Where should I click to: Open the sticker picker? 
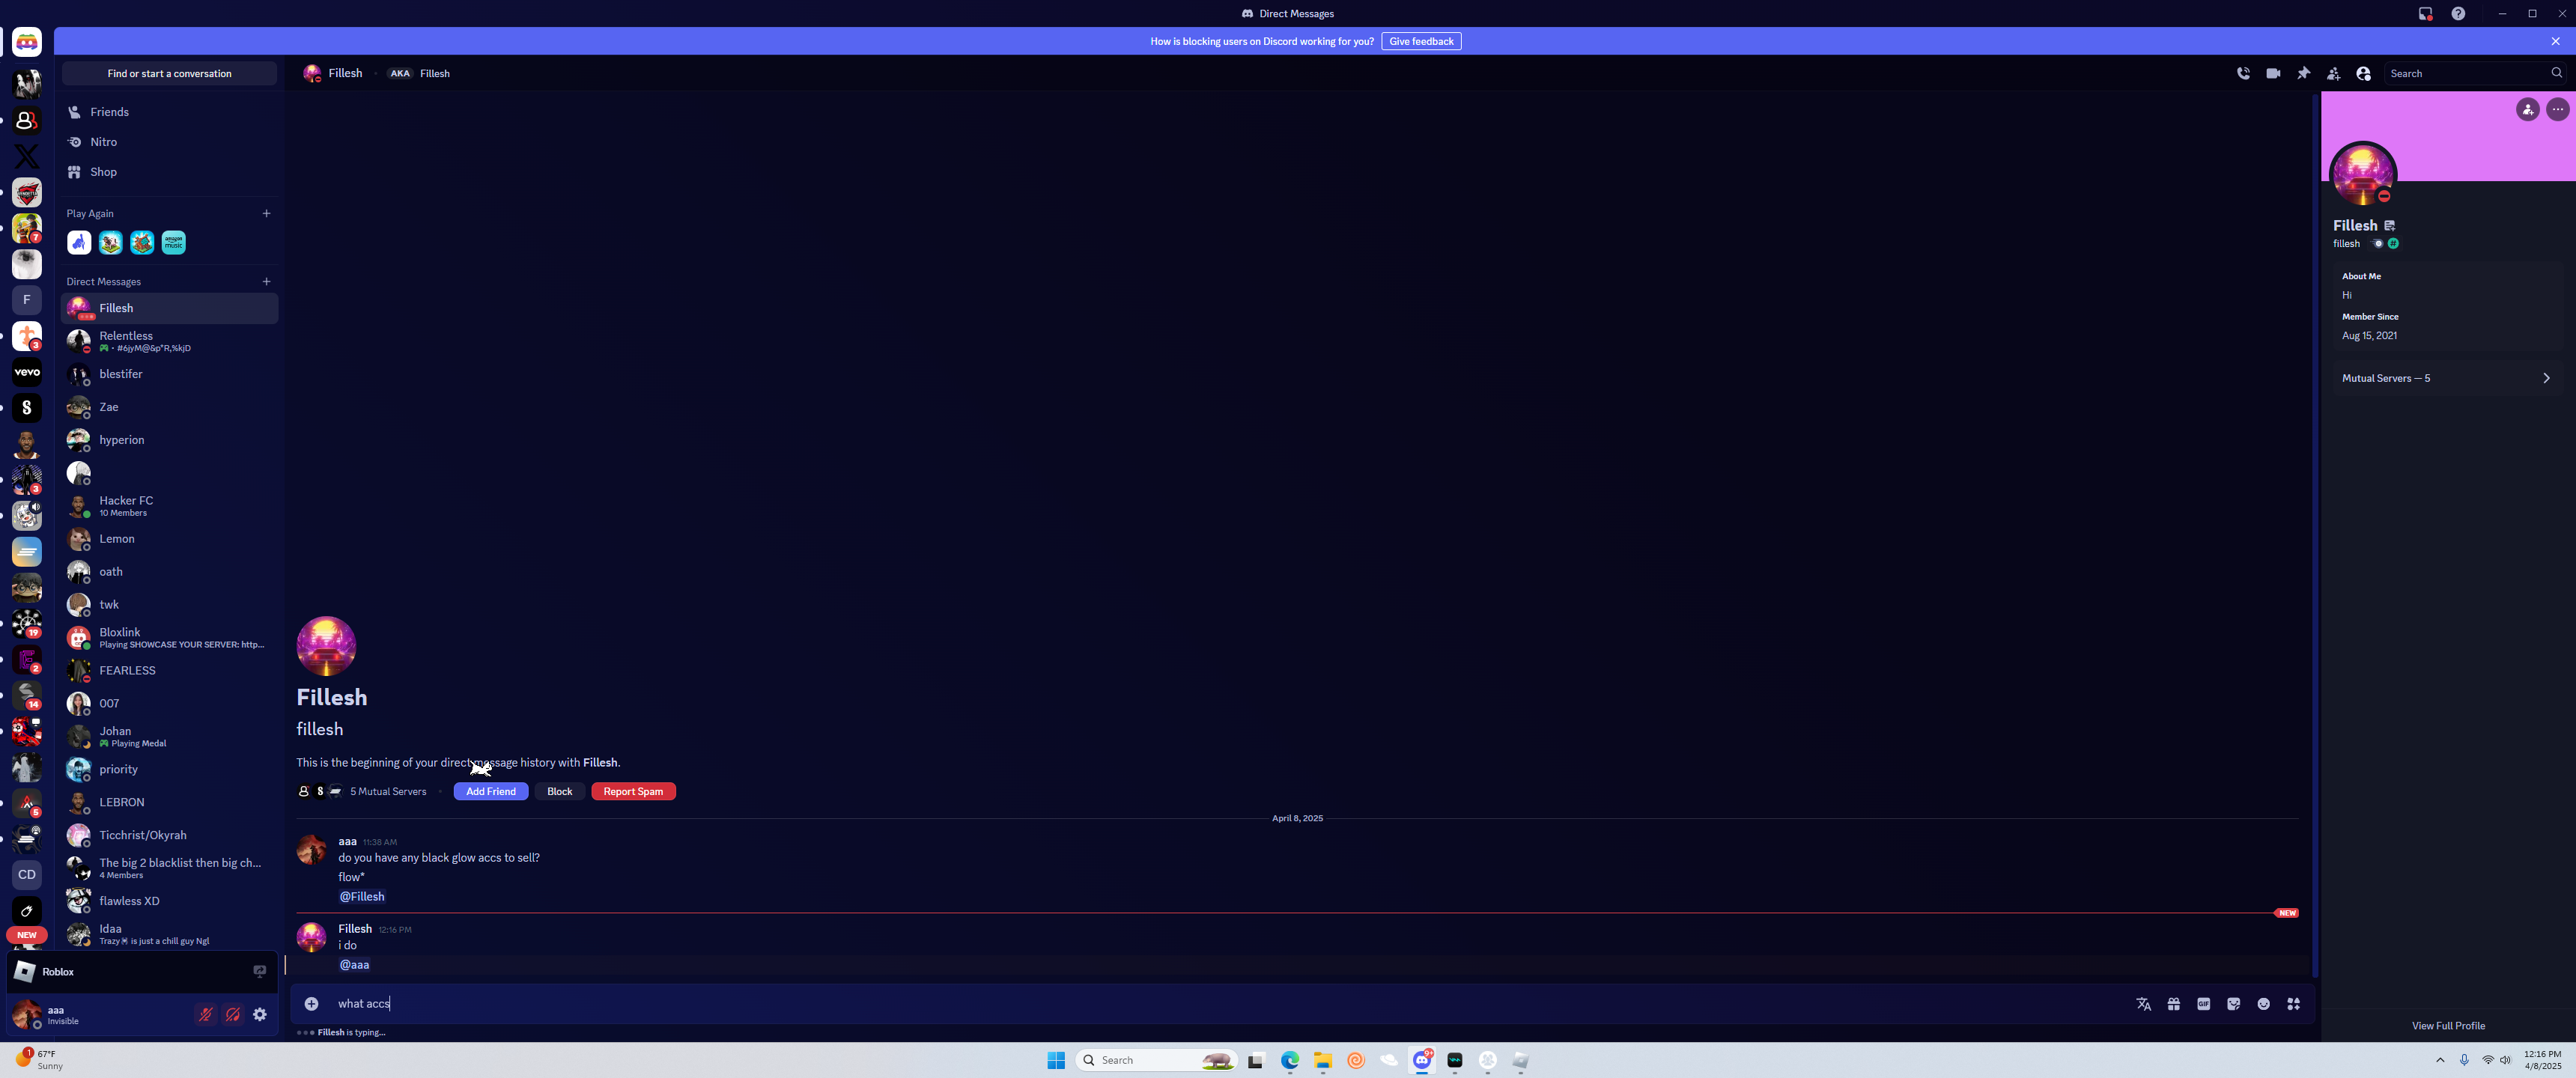coord(2233,1004)
